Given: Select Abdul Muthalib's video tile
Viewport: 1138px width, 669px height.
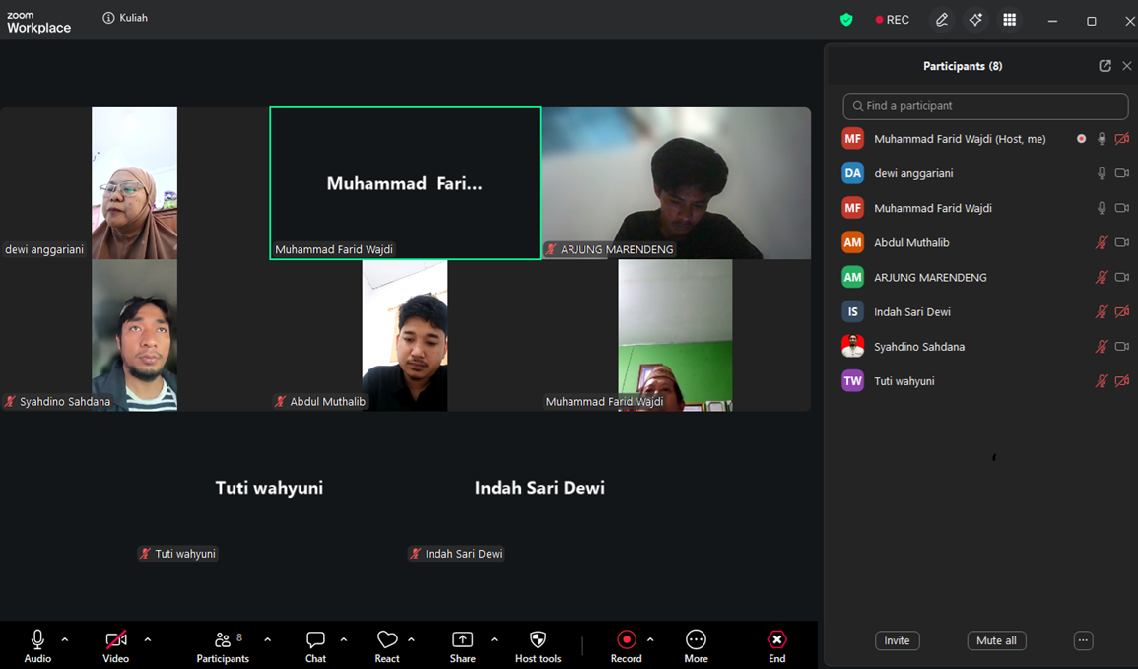Looking at the screenshot, I should (x=405, y=335).
